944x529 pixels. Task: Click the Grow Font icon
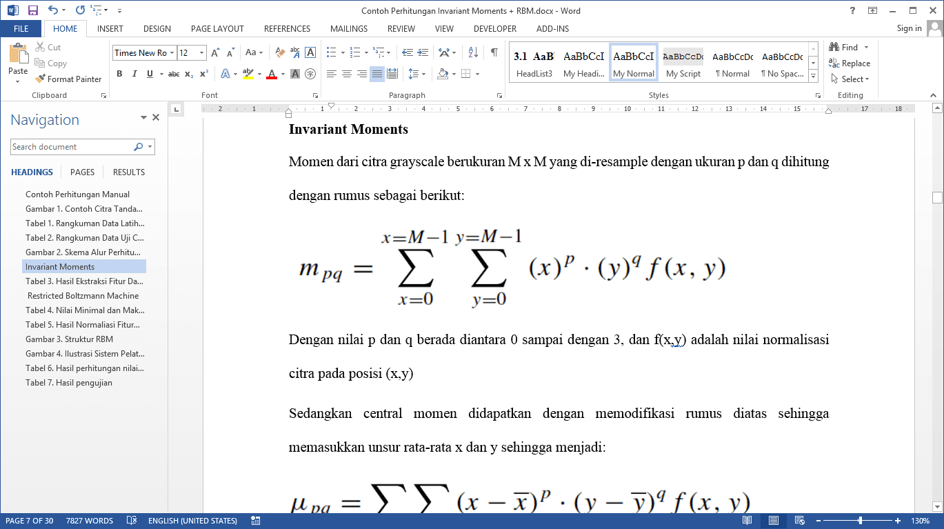coord(215,52)
